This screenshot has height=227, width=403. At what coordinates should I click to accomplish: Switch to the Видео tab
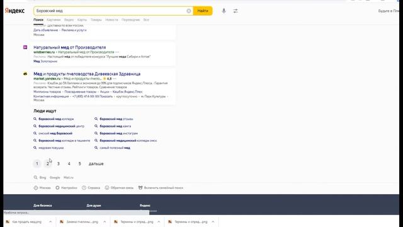69,20
